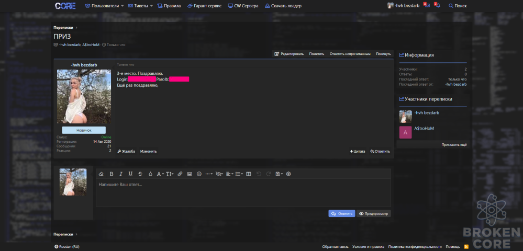Click the insert link chain icon
The width and height of the screenshot is (523, 251).
click(x=180, y=174)
